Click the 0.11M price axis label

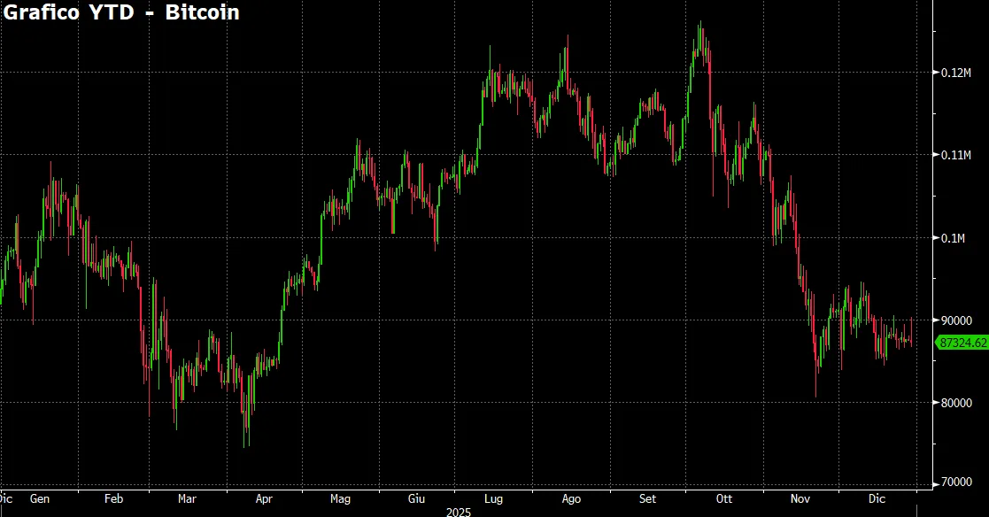(955, 155)
